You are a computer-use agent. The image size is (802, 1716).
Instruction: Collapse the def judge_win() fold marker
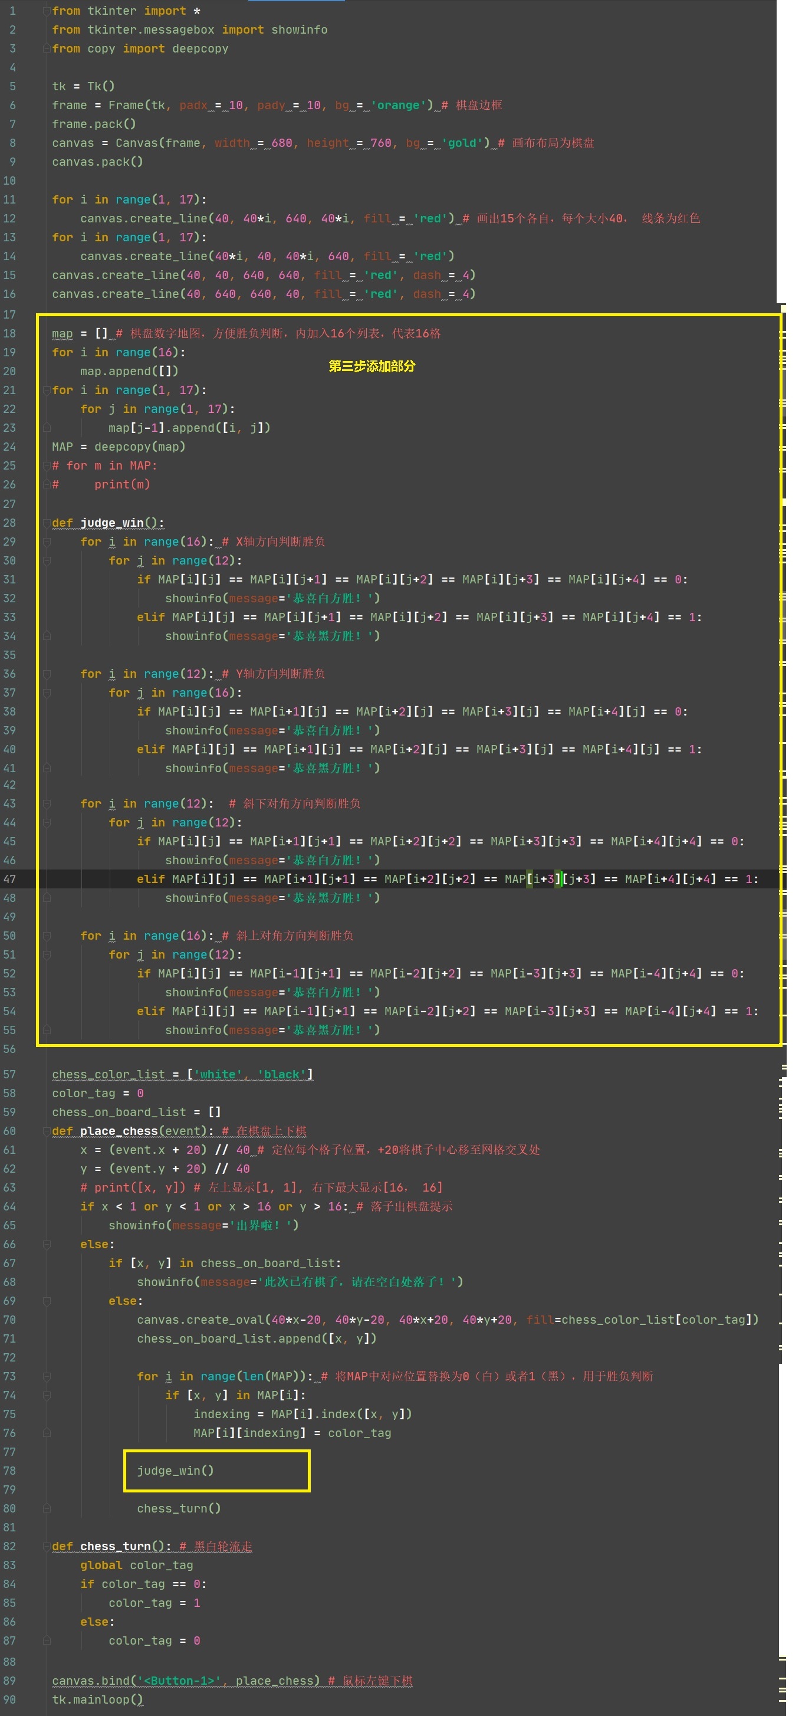47,523
